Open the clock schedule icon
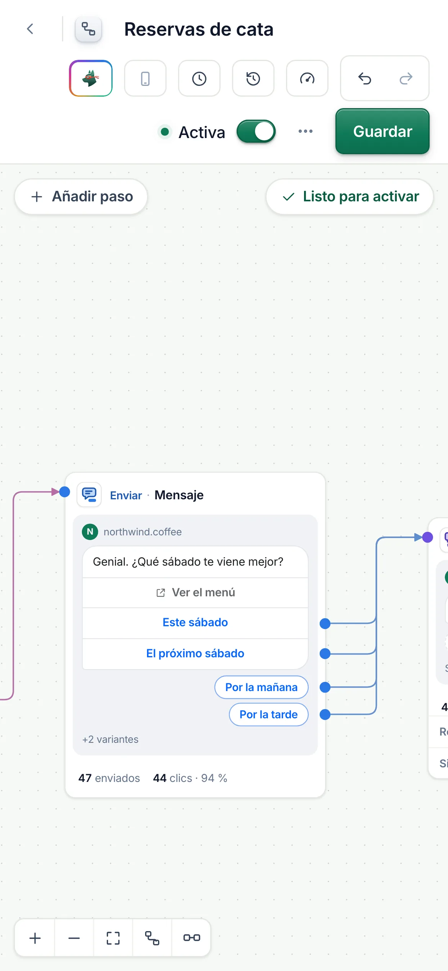The image size is (448, 971). (x=199, y=79)
